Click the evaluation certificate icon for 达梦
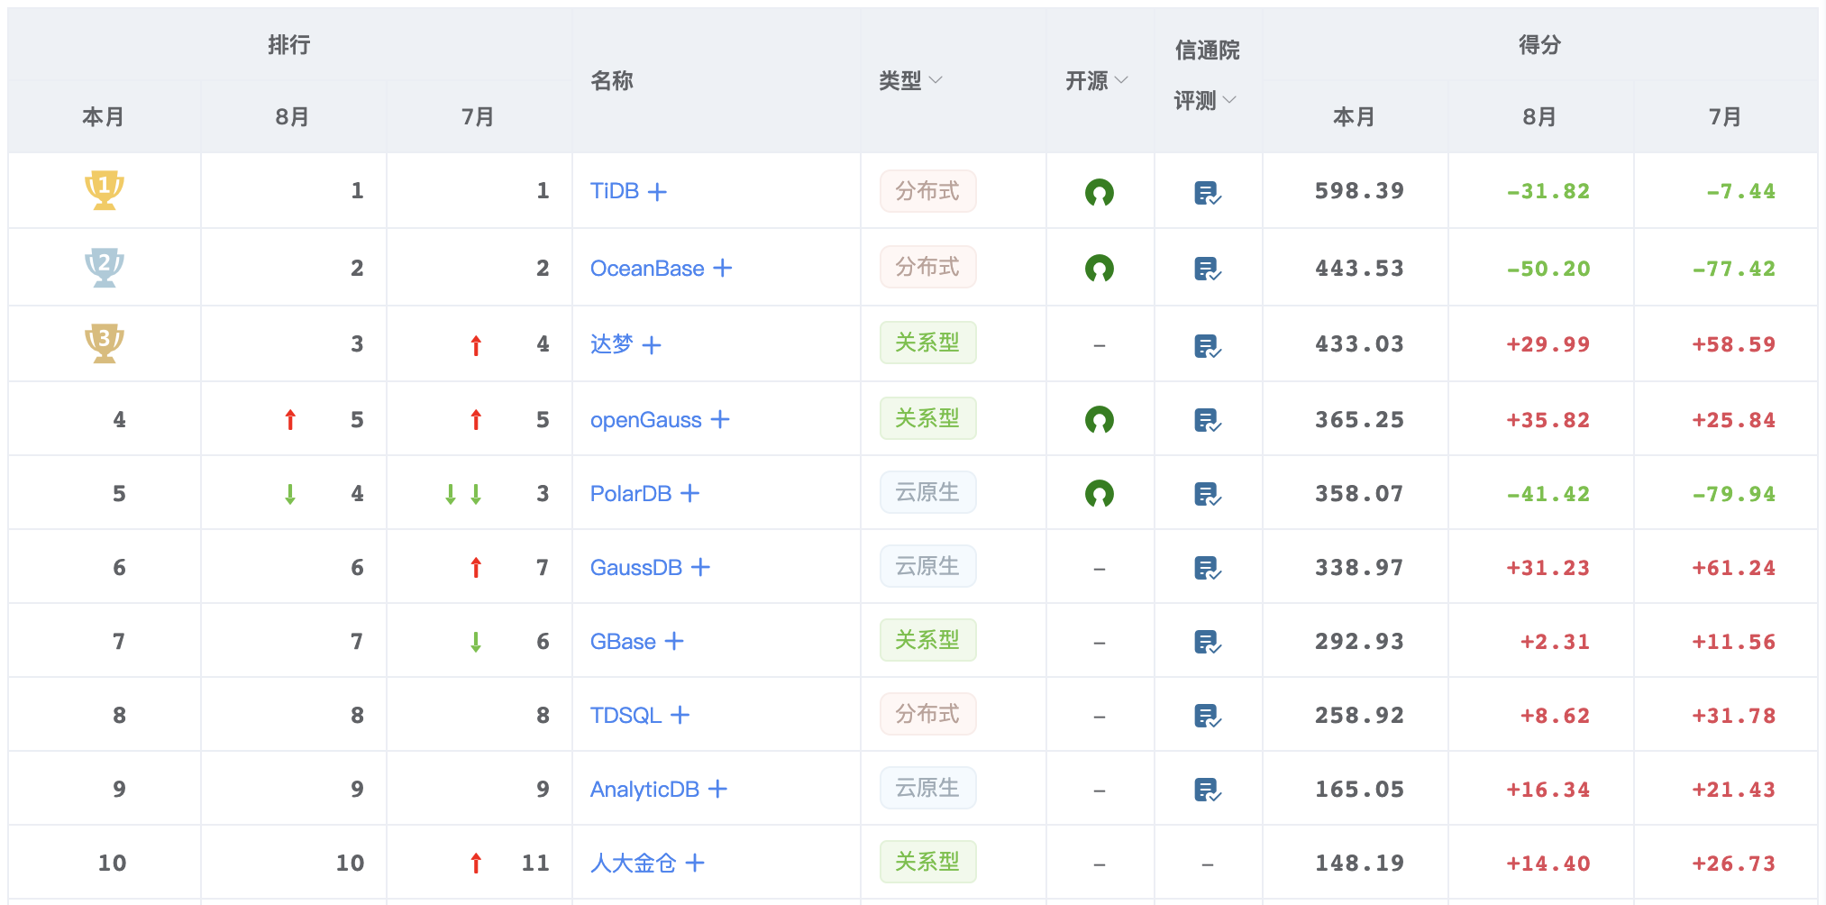This screenshot has width=1826, height=905. [x=1208, y=346]
